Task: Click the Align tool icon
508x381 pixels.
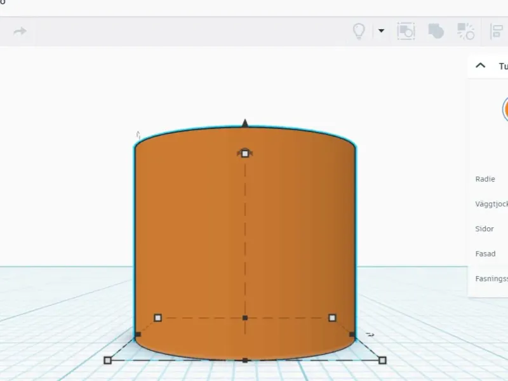Action: 497,31
